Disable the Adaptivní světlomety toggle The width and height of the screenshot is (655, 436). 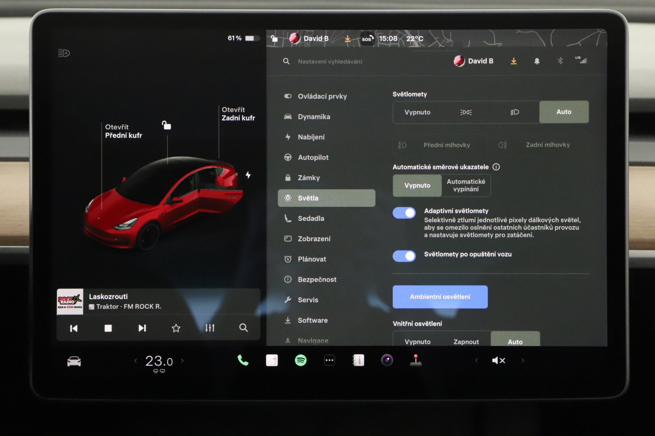point(404,213)
